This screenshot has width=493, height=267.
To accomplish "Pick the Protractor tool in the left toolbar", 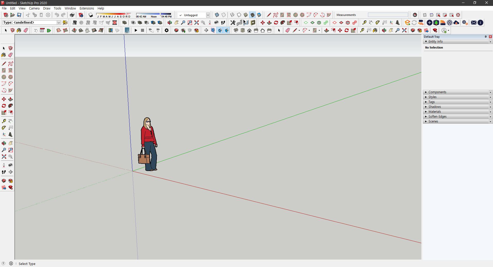I will pos(4,128).
